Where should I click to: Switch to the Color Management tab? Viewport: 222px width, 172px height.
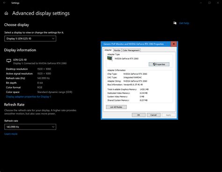[x=131, y=50]
